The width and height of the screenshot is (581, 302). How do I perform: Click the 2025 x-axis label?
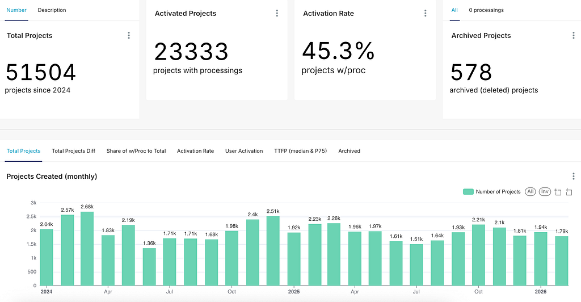[294, 292]
